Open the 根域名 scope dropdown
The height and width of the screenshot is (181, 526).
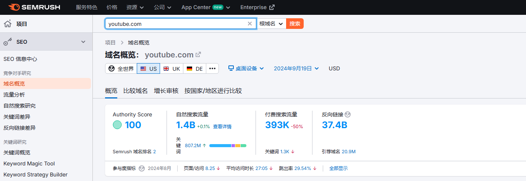tap(271, 24)
